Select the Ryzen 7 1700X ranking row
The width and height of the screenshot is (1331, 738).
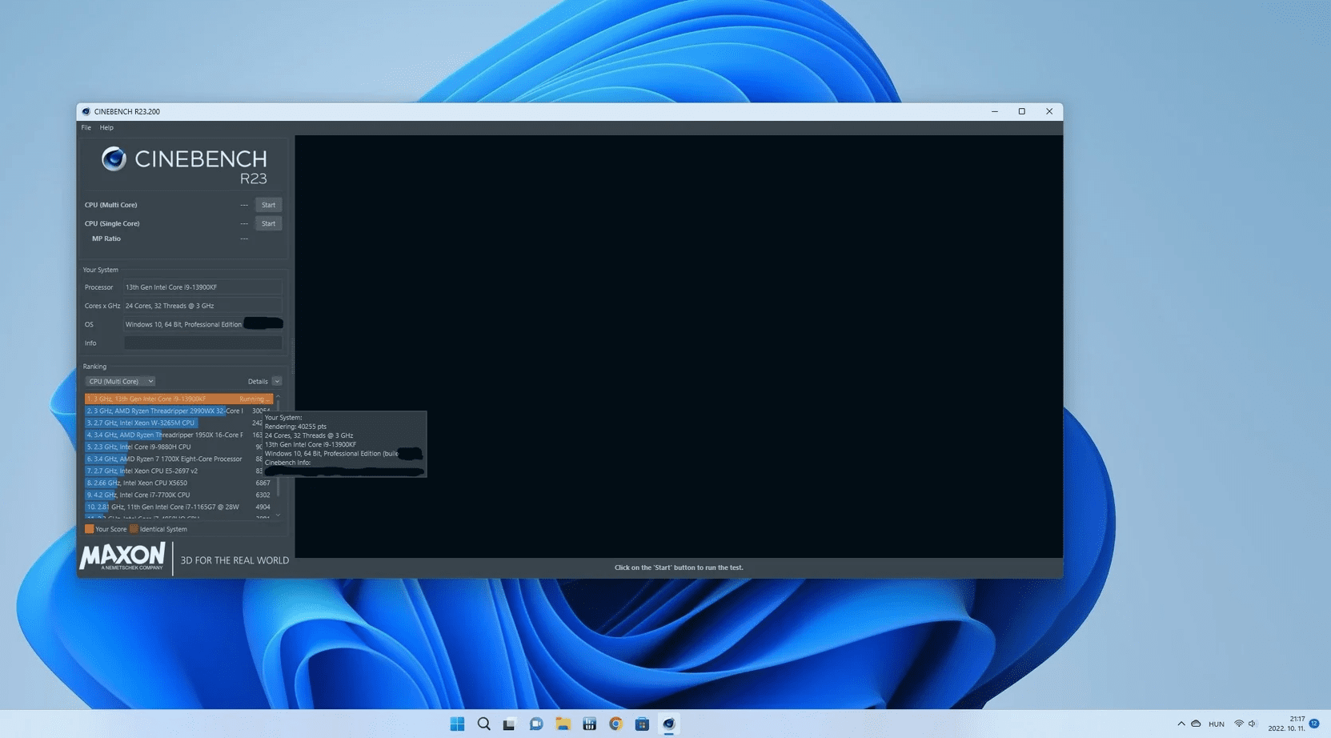coord(178,459)
